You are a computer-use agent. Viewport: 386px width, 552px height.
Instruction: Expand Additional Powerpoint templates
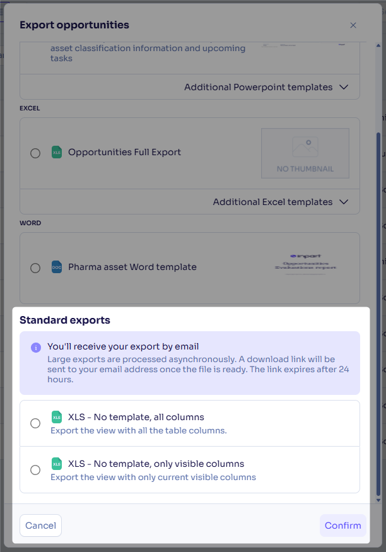266,87
